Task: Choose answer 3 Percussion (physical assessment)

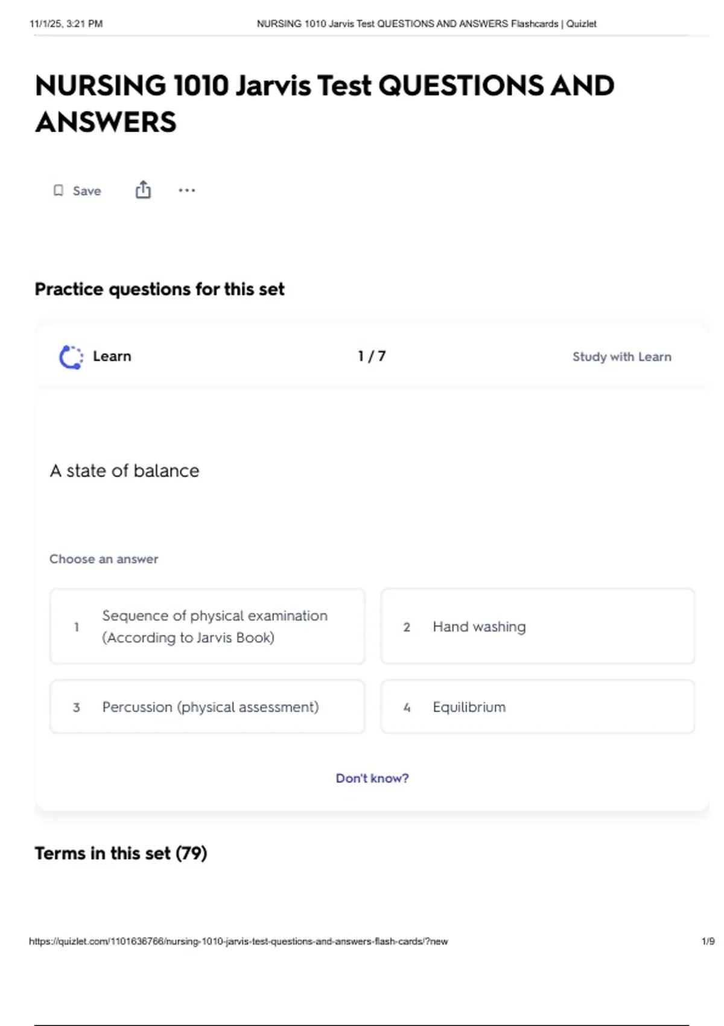Action: [x=208, y=707]
